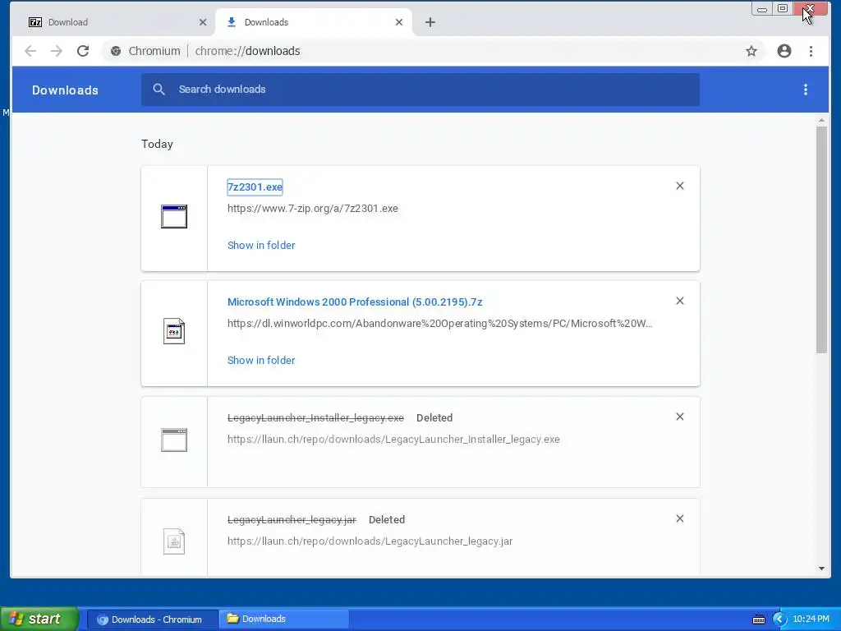The image size is (841, 631).
Task: Switch to Downloads - Chromium taskbar button
Action: pos(152,619)
